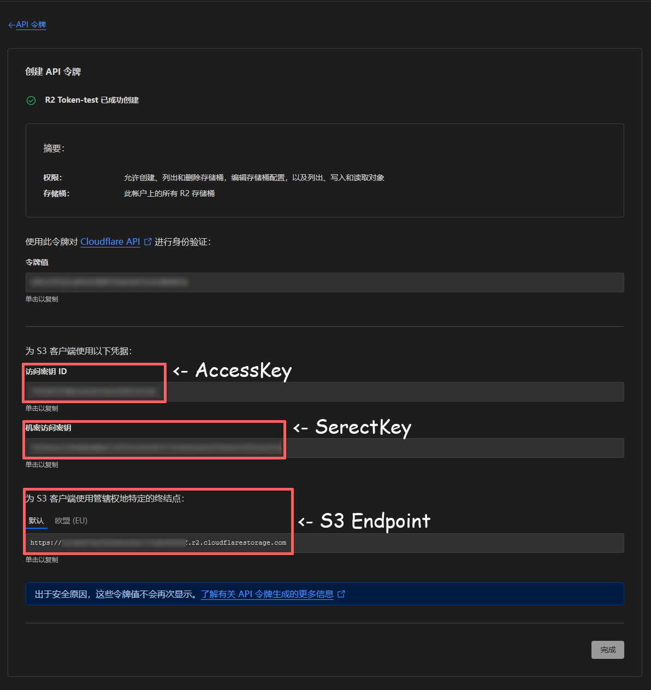Open 了解有关 API 令牌生成的更多信息 link
This screenshot has height=690, width=651.
[x=267, y=594]
